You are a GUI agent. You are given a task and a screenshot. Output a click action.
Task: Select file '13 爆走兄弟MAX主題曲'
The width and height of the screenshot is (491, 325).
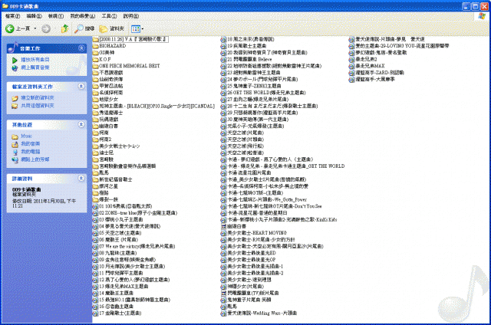[124, 286]
